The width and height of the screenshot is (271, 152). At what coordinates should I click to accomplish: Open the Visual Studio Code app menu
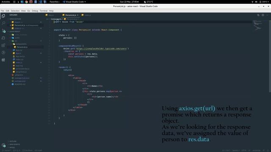pyautogui.click(x=75, y=2)
